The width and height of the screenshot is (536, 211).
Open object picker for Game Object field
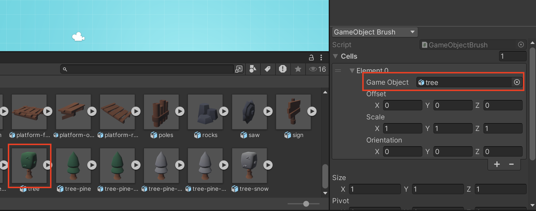517,82
